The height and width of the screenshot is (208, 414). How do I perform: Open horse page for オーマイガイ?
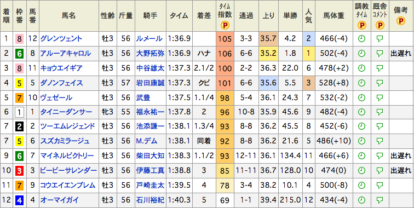tap(59, 200)
